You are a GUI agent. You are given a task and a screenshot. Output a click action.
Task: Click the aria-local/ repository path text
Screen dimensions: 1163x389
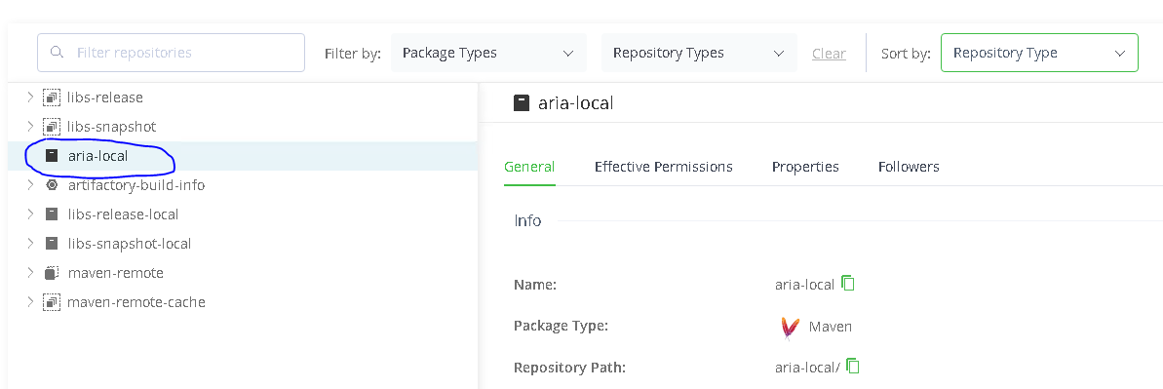pyautogui.click(x=807, y=367)
